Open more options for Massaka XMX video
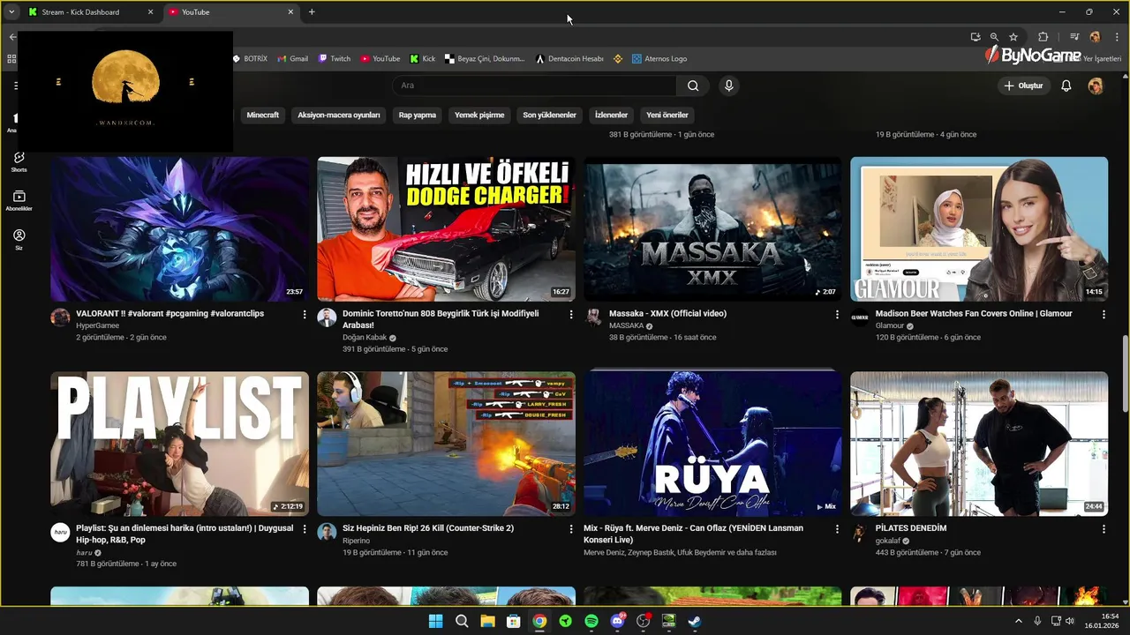Image resolution: width=1130 pixels, height=635 pixels. click(x=838, y=314)
